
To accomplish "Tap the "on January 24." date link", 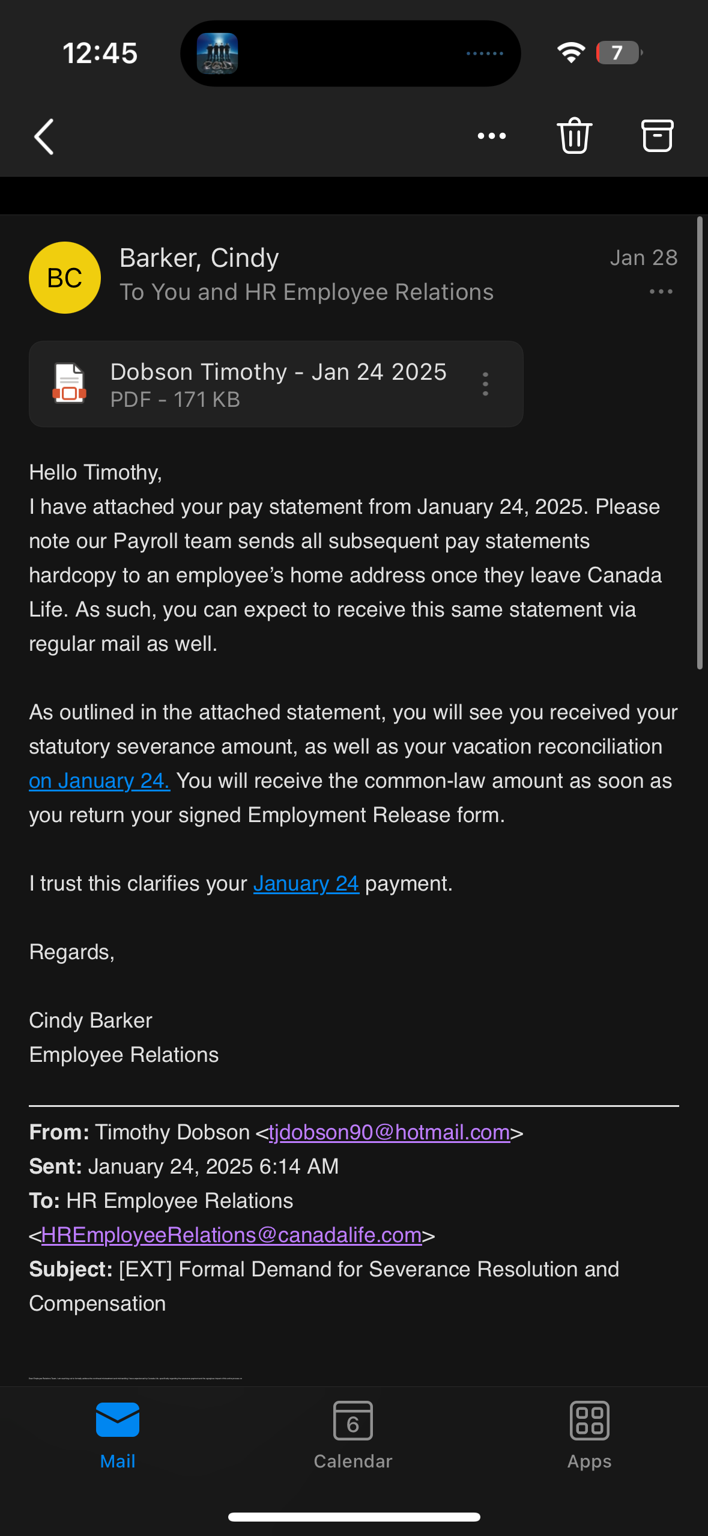I will coord(100,781).
